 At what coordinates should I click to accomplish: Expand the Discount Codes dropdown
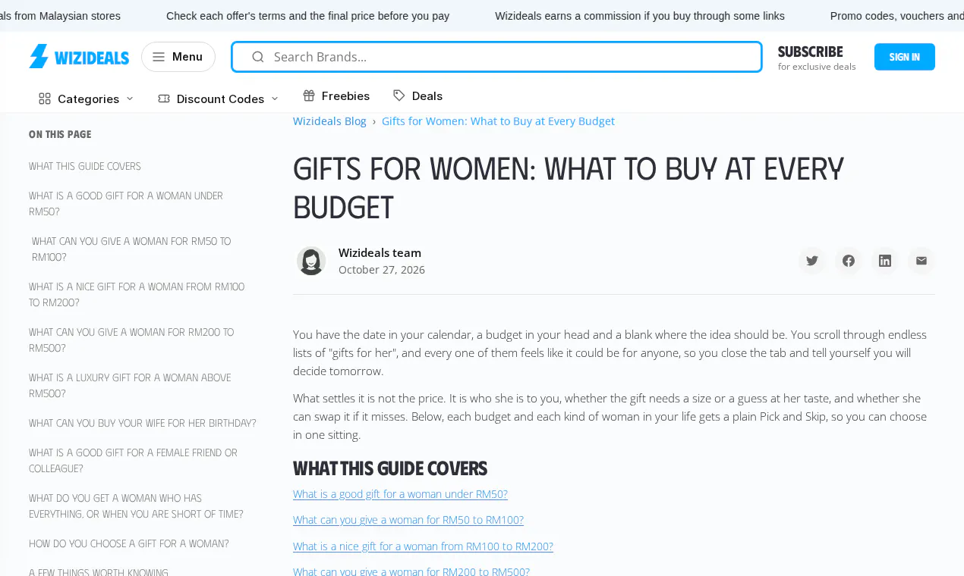click(219, 99)
